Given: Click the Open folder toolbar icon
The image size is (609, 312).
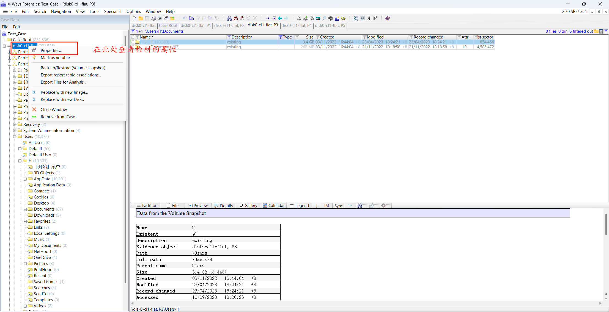Looking at the screenshot, I should (141, 18).
